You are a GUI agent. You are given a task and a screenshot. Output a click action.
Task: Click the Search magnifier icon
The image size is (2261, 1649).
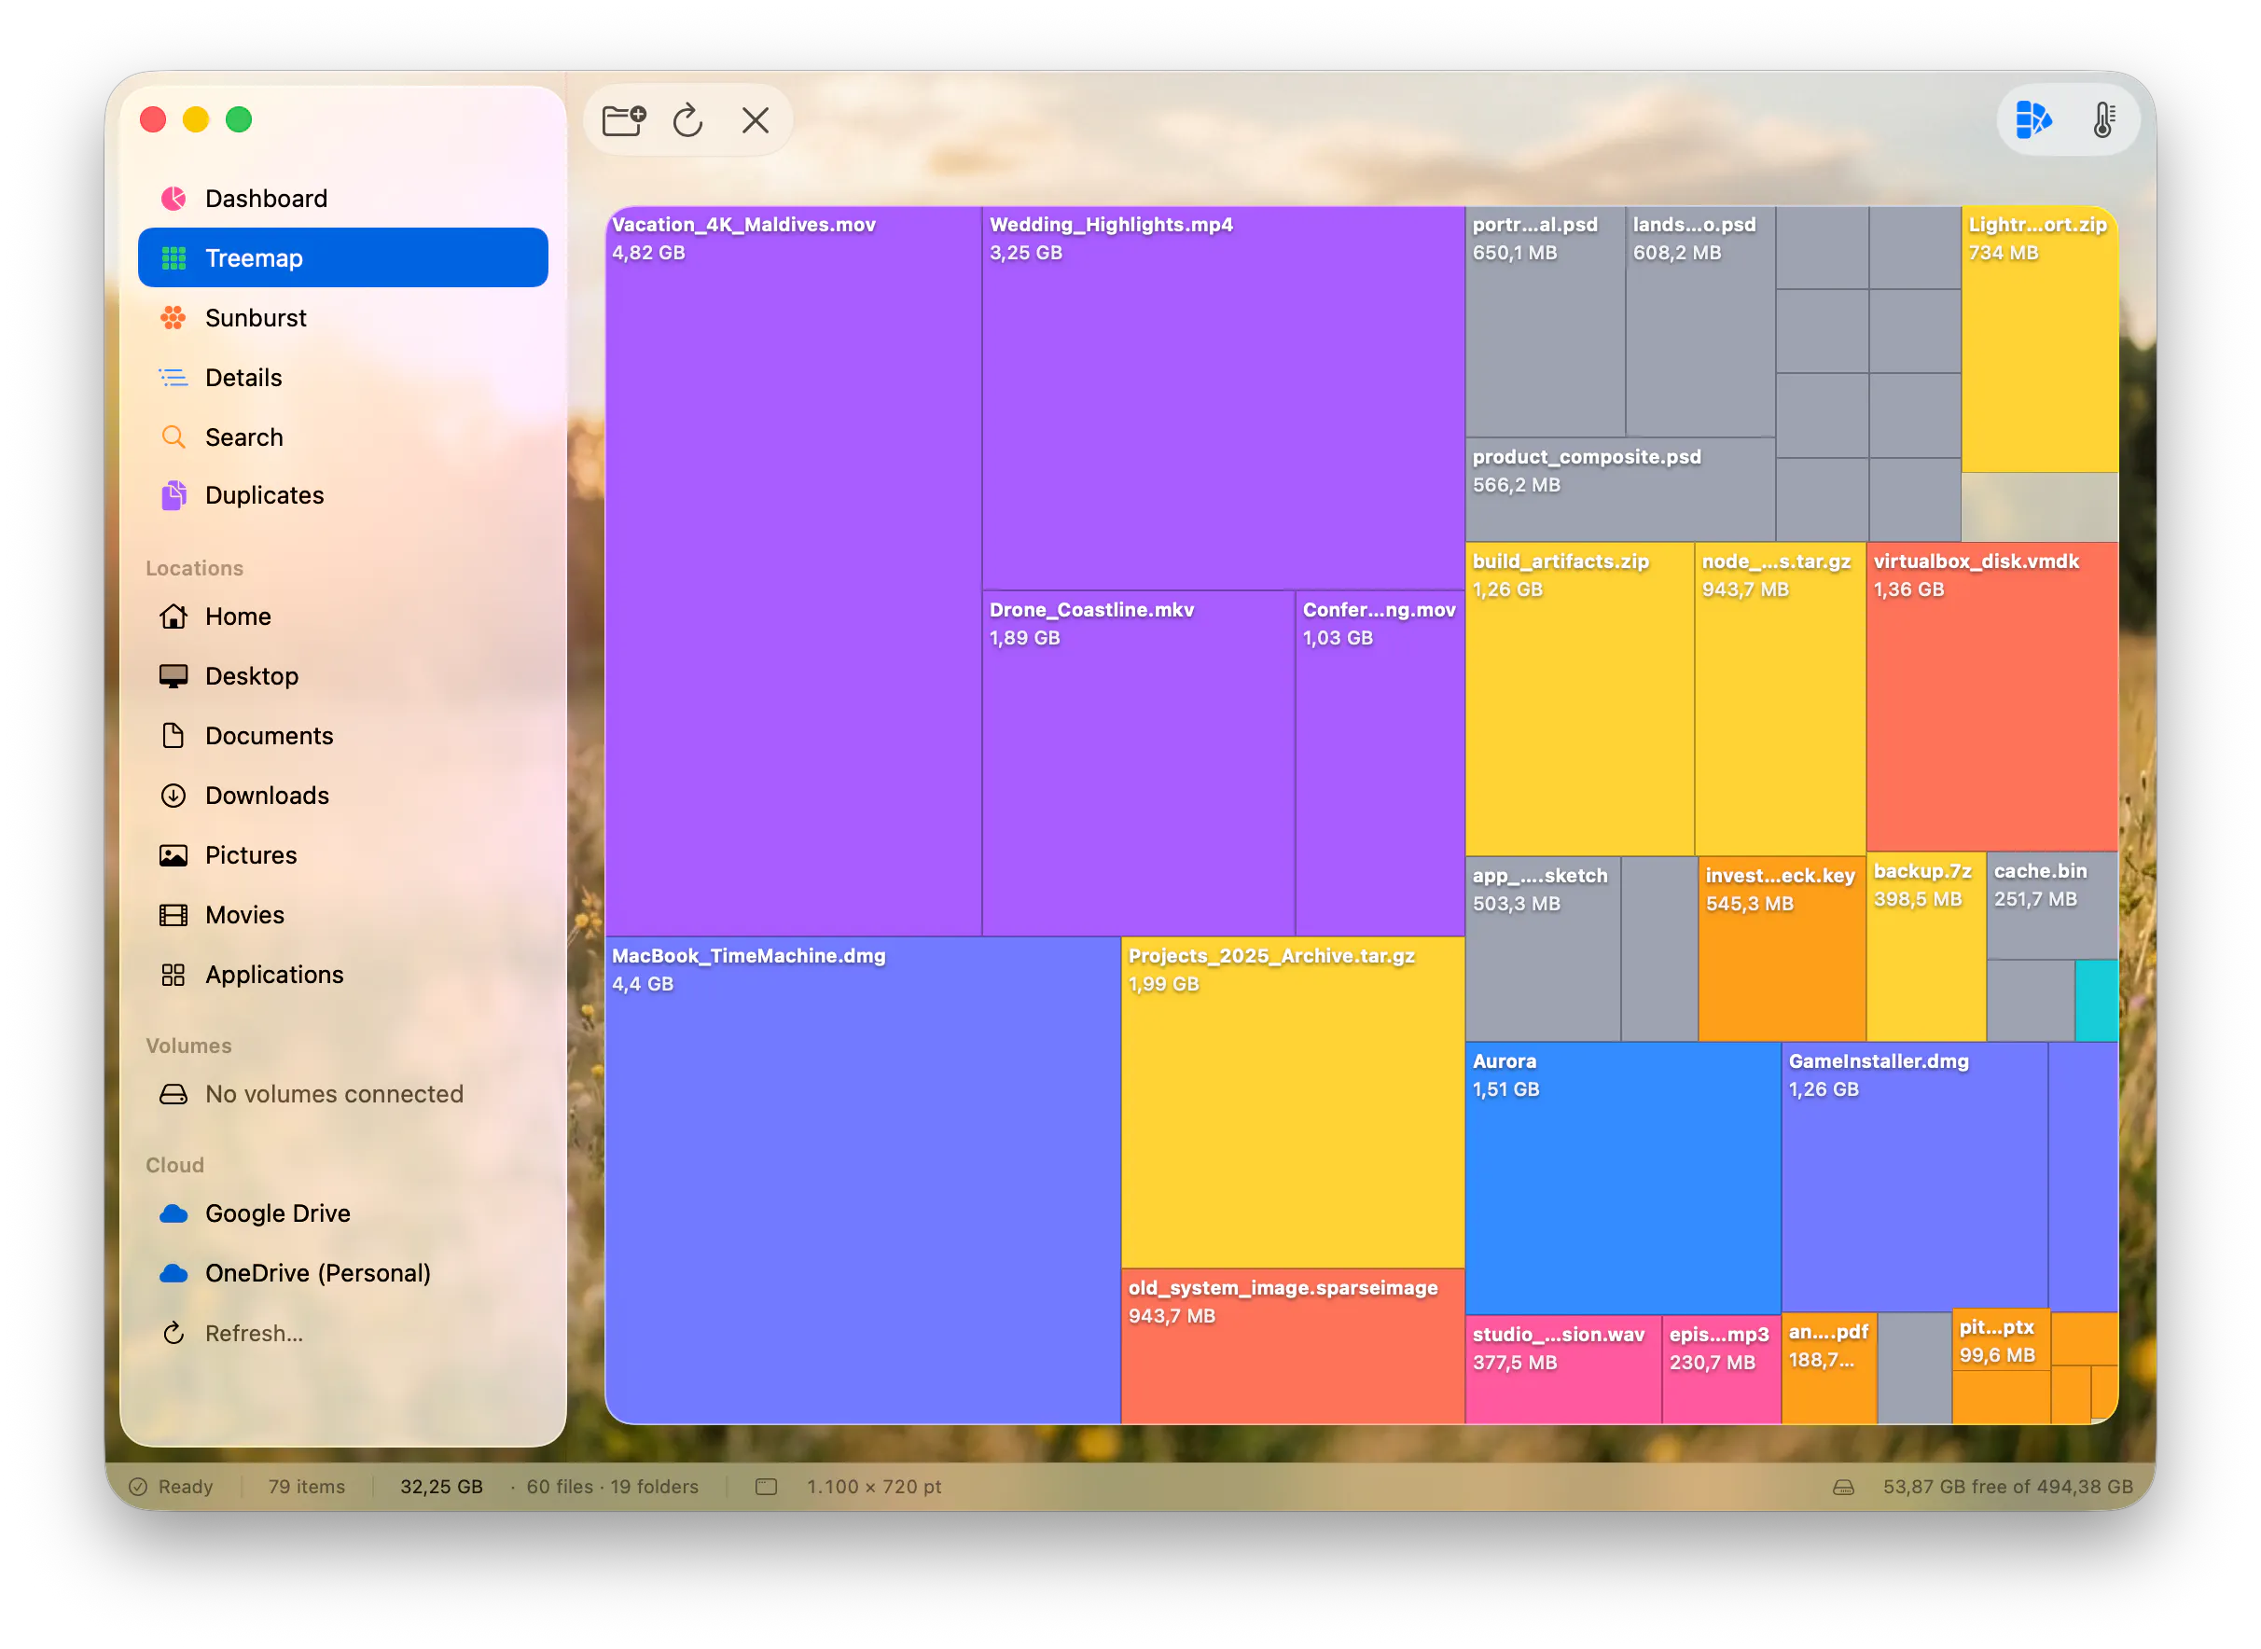(173, 437)
